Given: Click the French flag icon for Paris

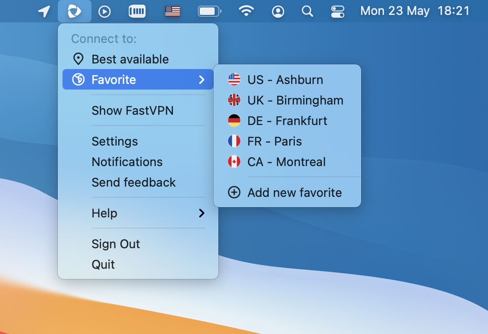Looking at the screenshot, I should (x=234, y=141).
